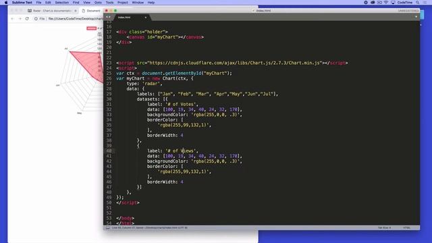Open the Edit menu
Image resolution: width=432 pixels, height=243 pixels.
(48, 3)
